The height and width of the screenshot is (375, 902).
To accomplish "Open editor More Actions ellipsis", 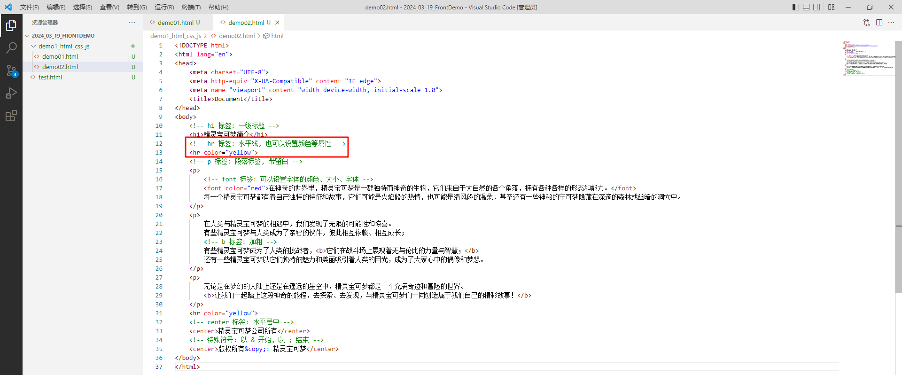I will pyautogui.click(x=891, y=23).
